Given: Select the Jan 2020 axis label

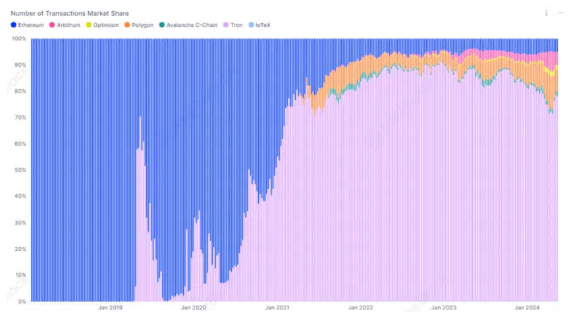Looking at the screenshot, I should pyautogui.click(x=194, y=307).
